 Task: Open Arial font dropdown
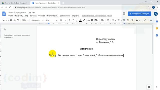[x=51, y=20]
